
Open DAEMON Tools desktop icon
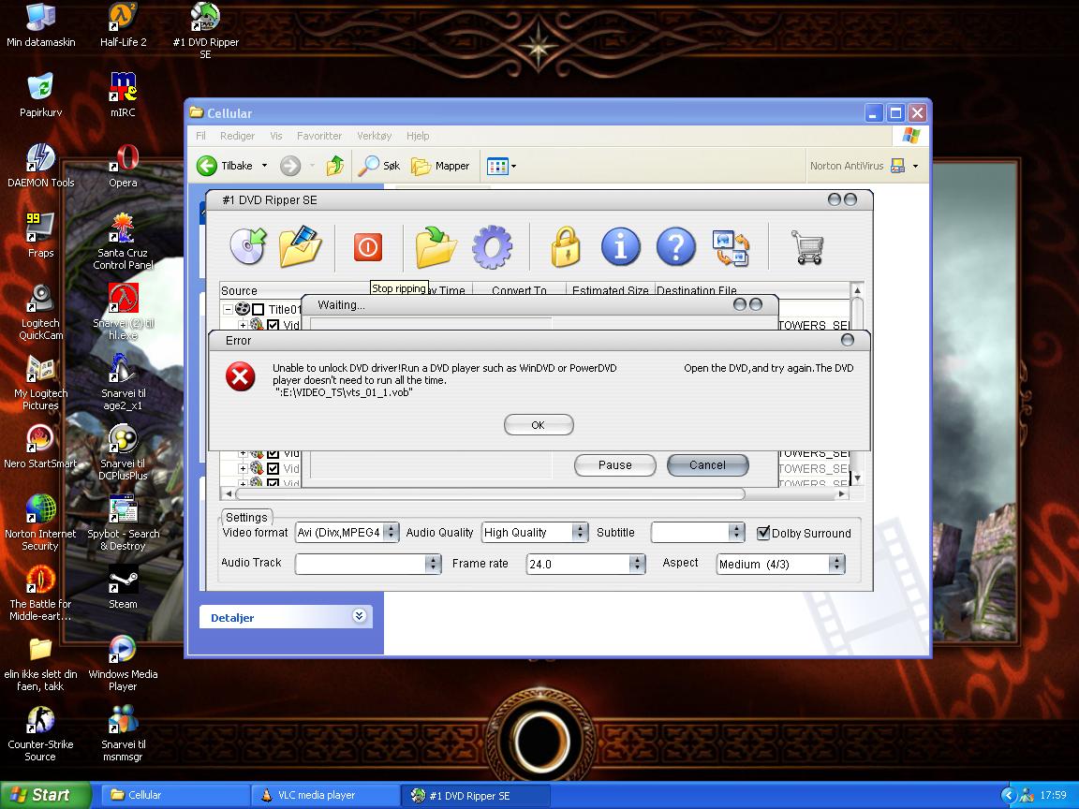(40, 165)
